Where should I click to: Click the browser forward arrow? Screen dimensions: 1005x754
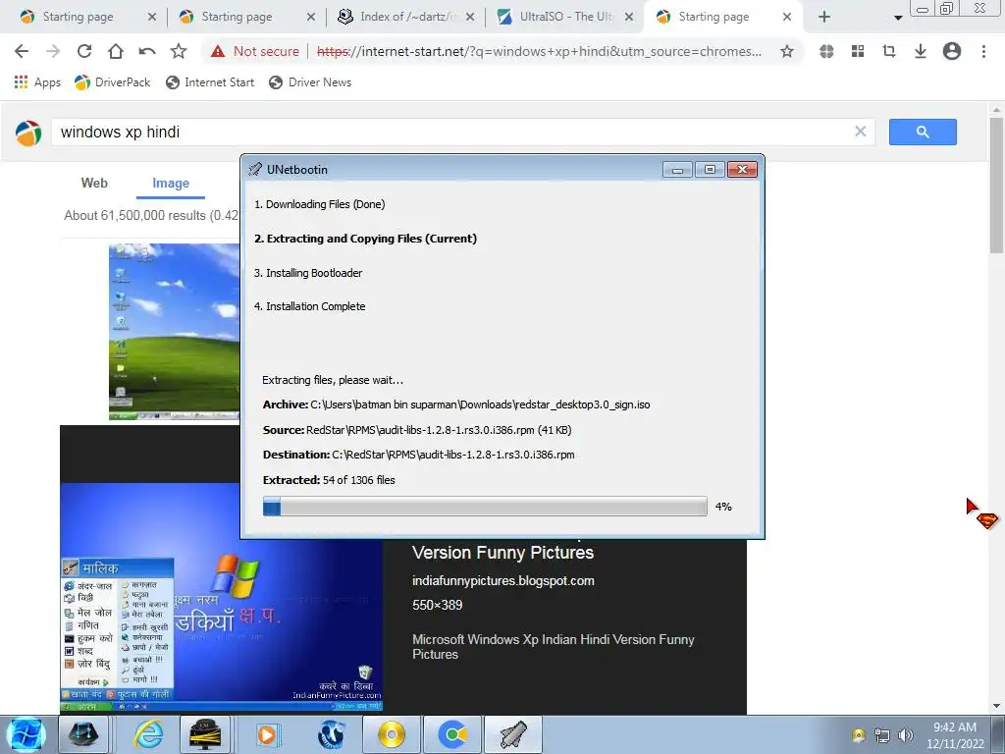pyautogui.click(x=53, y=51)
